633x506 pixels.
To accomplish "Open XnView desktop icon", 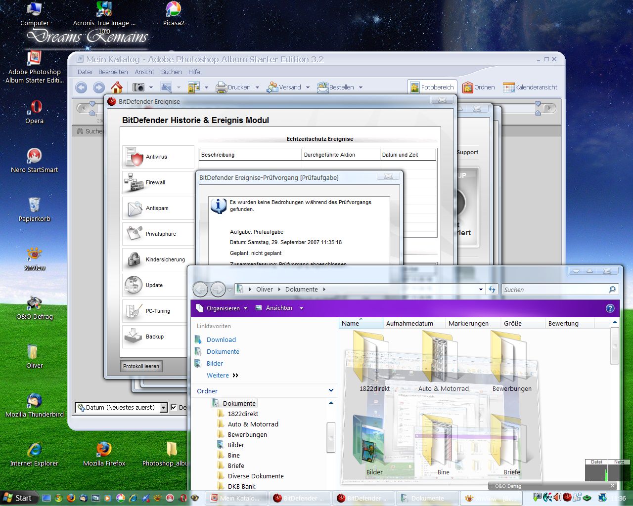I will point(35,258).
